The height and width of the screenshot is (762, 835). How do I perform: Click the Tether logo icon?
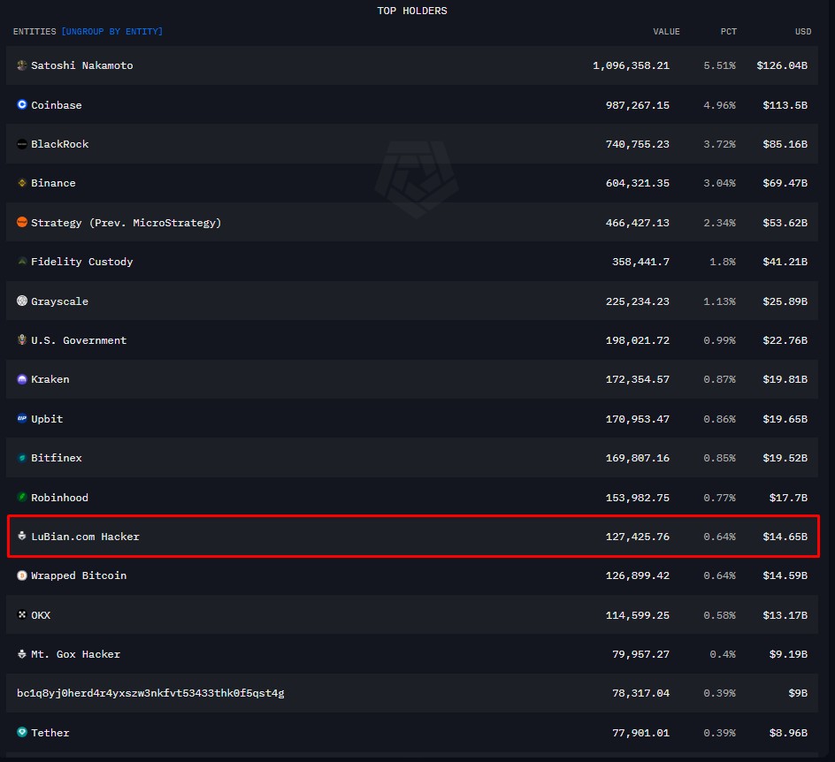point(22,732)
